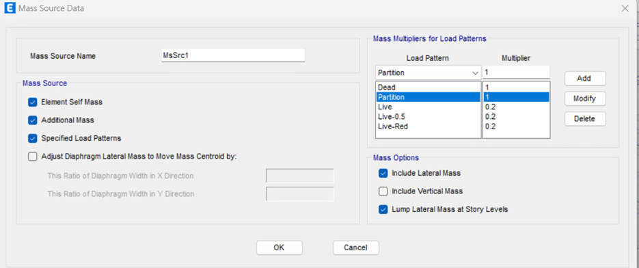
Task: Enable Adjust Diaphragm Lateral Mass checkbox
Action: coord(33,157)
